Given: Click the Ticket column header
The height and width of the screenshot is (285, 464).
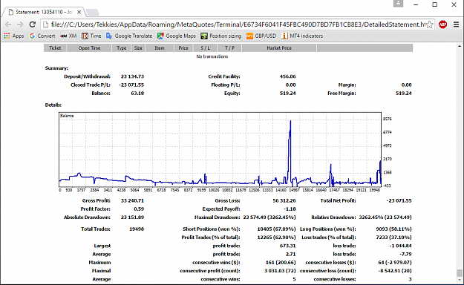Looking at the screenshot, I should [x=55, y=48].
